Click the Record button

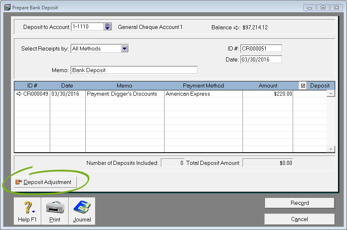(x=299, y=203)
